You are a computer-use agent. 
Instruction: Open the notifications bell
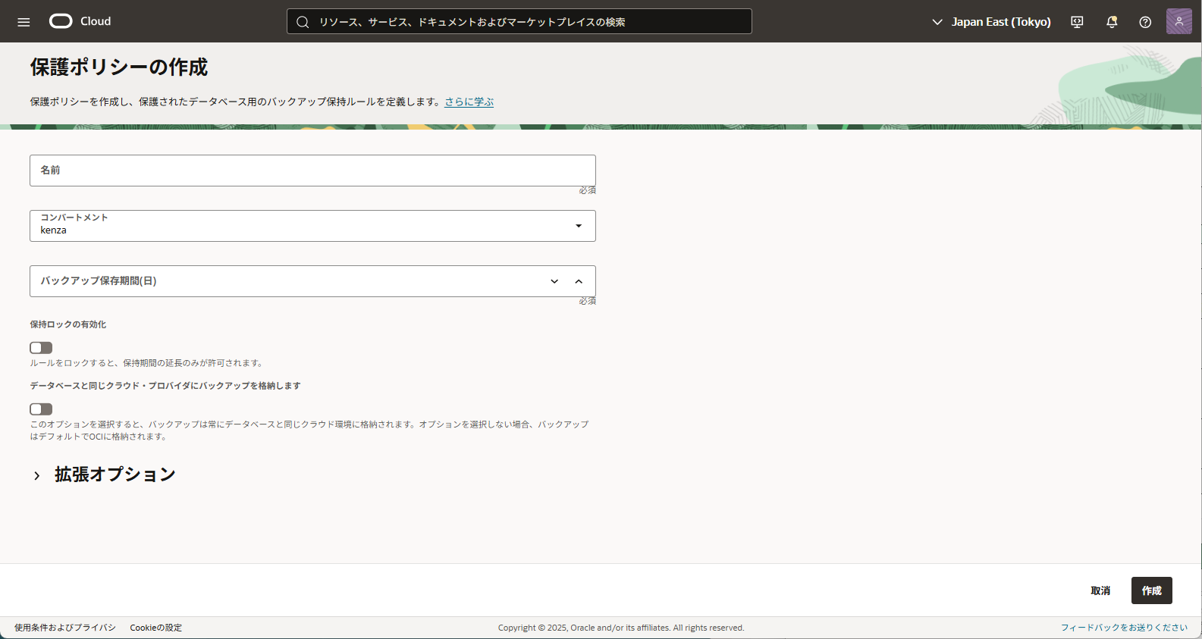click(x=1112, y=22)
